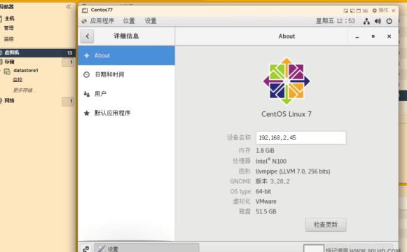This screenshot has width=407, height=252.
Task: Click the OS type value 64-bit
Action: click(x=263, y=191)
